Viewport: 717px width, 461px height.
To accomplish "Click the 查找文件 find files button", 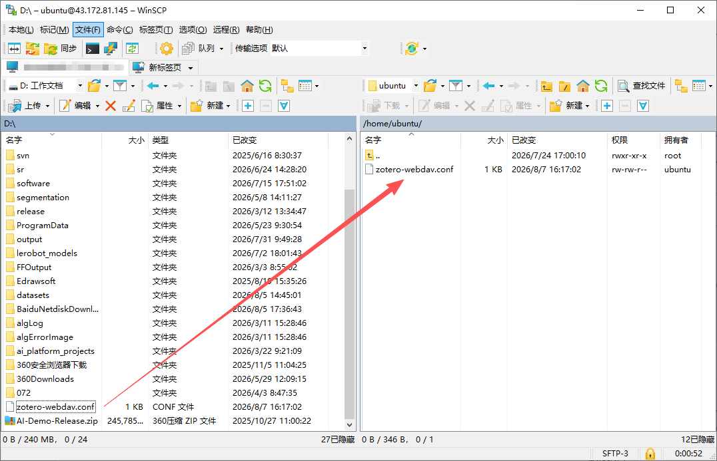I will 641,85.
